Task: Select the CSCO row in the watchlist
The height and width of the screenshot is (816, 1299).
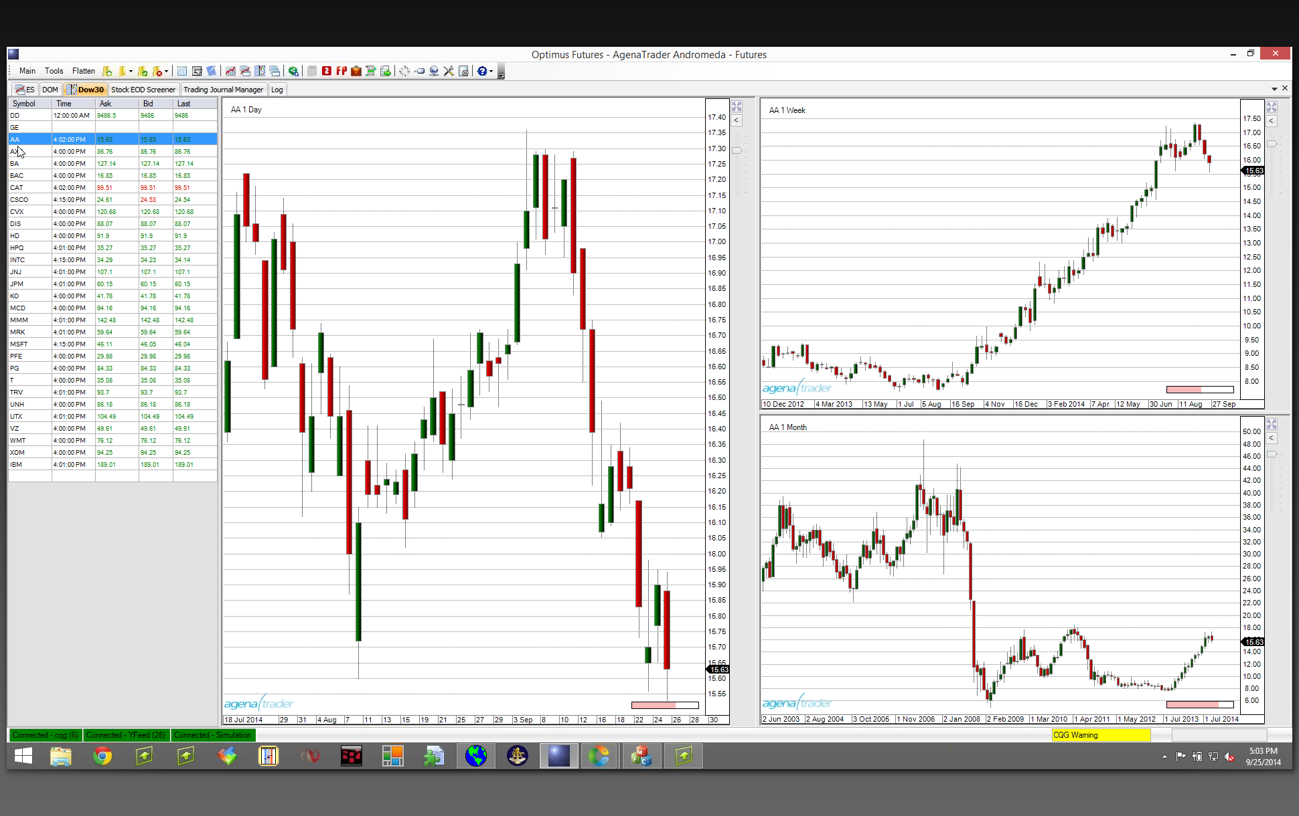Action: coord(112,199)
